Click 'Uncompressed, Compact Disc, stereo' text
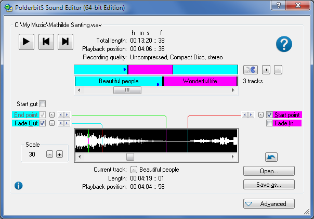The width and height of the screenshot is (314, 219). (x=176, y=57)
